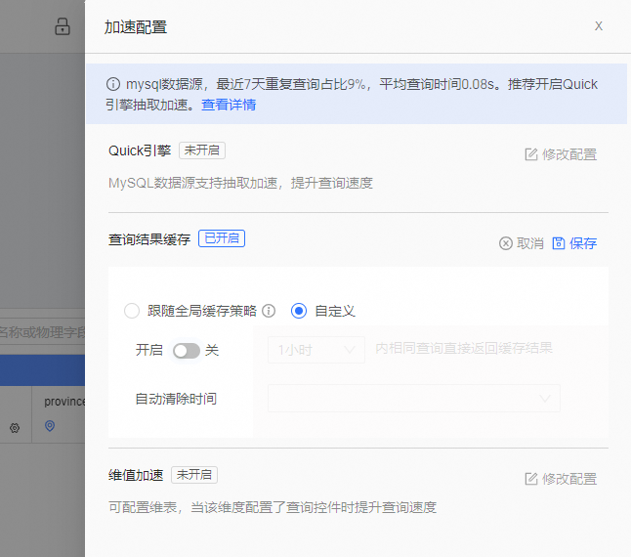Click 修改配置 for Quick引擎
The image size is (631, 557).
point(561,154)
